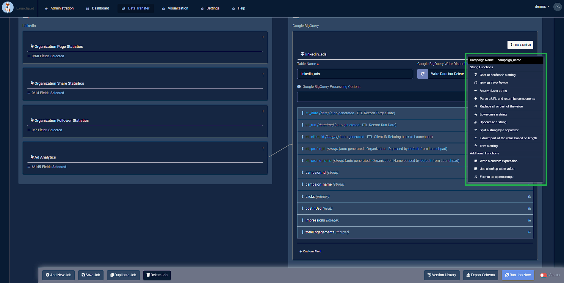564x283 pixels.
Task: Start the job with Run Job Now
Action: click(518, 275)
